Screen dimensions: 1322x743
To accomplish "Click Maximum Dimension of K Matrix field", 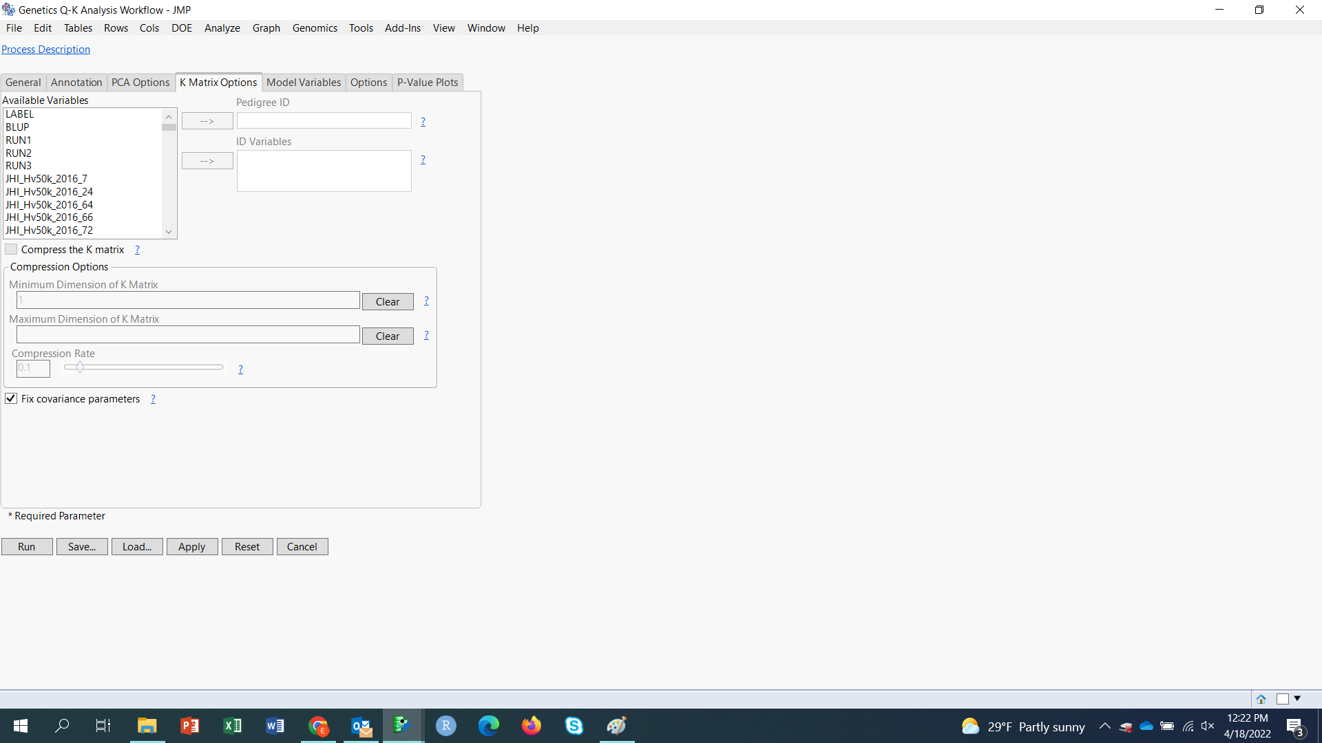I will (x=188, y=335).
